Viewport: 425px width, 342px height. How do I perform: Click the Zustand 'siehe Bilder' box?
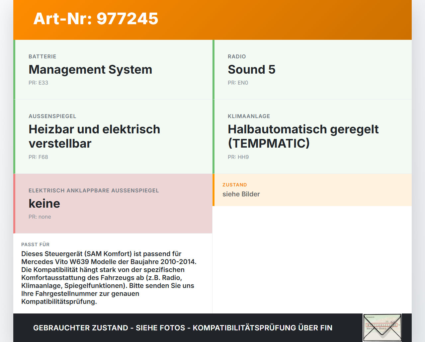click(x=312, y=190)
